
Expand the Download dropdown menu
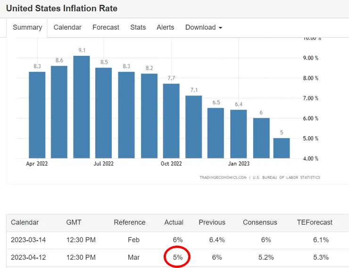[x=204, y=27]
